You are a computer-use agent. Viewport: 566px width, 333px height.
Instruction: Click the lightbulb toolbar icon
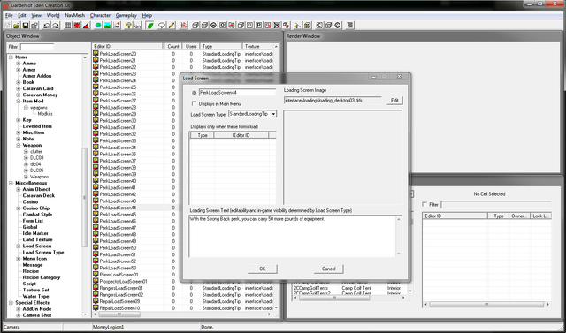pos(129,26)
